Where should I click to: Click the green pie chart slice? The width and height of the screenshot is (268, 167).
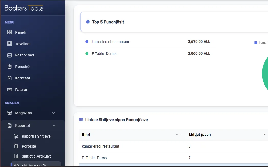pyautogui.click(x=265, y=73)
